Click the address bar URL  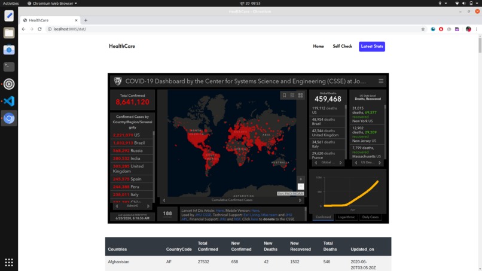pyautogui.click(x=69, y=29)
